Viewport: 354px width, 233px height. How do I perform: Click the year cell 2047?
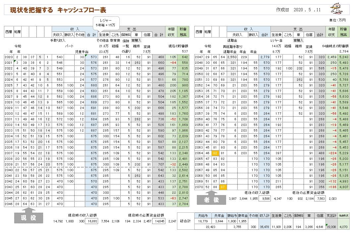coord(199,57)
